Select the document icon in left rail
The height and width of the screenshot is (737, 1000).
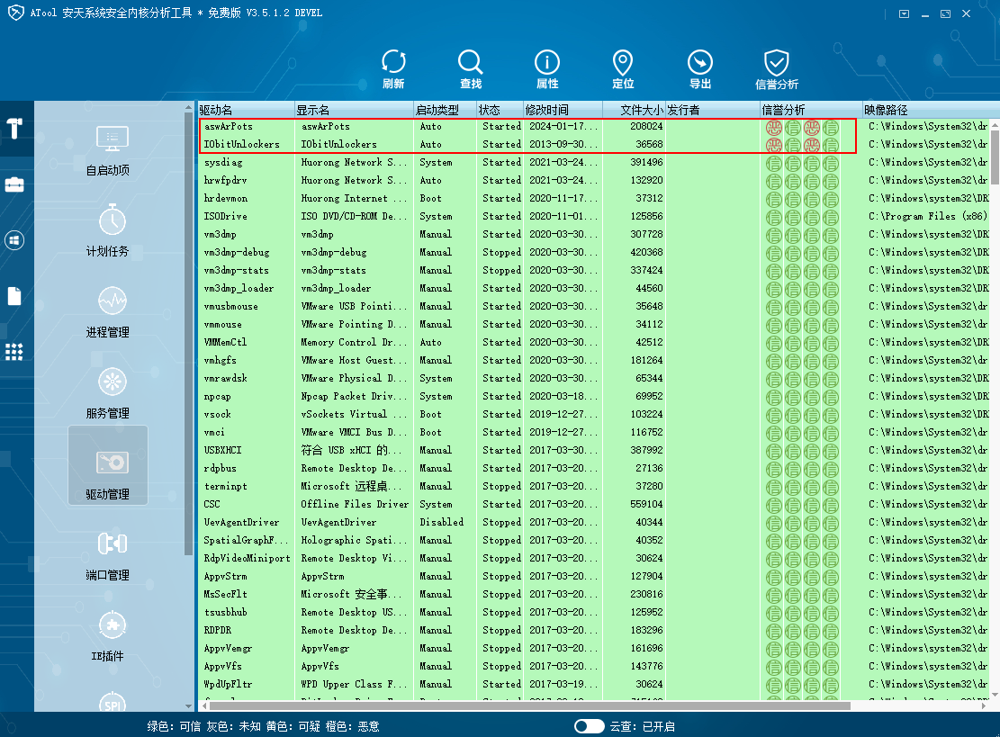[14, 296]
